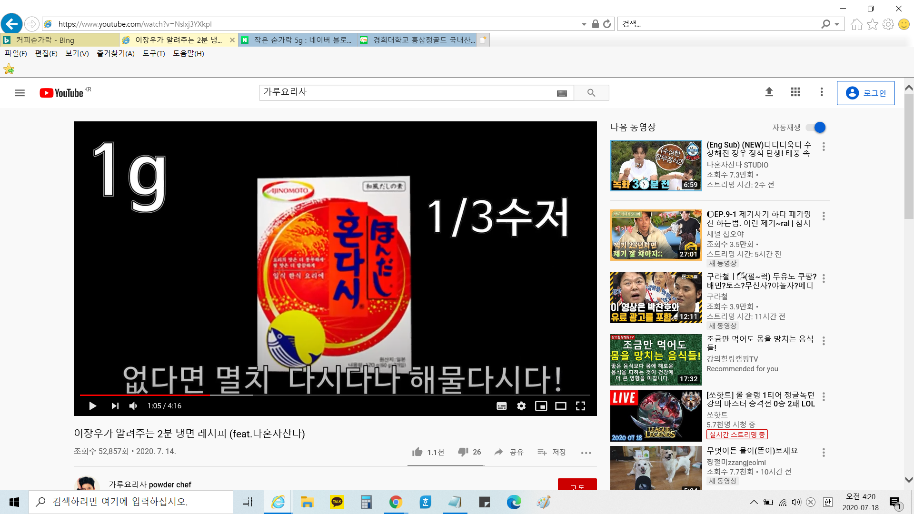Switch to miniplayer mode
The image size is (914, 514).
[541, 406]
